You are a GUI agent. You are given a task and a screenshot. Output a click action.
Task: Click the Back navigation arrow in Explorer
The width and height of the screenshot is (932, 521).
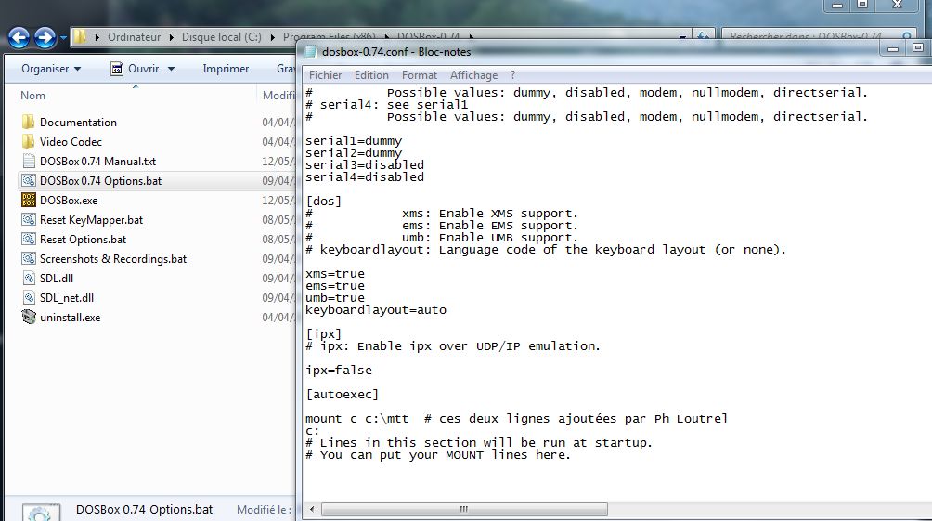pyautogui.click(x=19, y=38)
